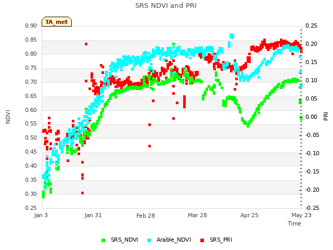The image size is (333, 250).
Task: Click the -0.05 PRI axis value
Action: pos(312,135)
